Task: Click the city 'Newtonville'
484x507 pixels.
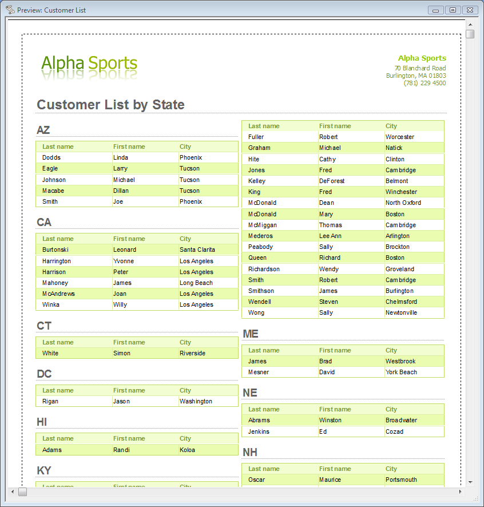Action: (401, 312)
